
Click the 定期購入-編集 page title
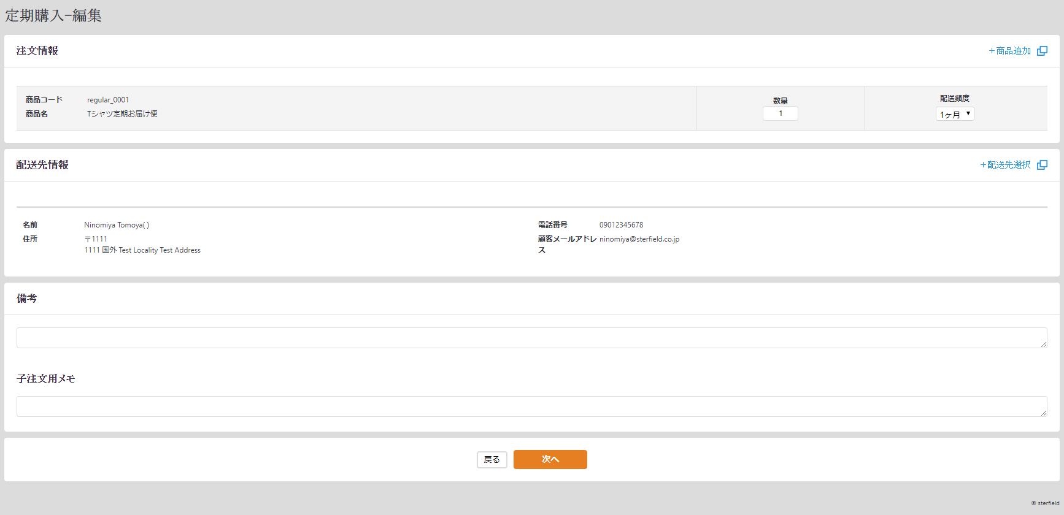tap(53, 15)
